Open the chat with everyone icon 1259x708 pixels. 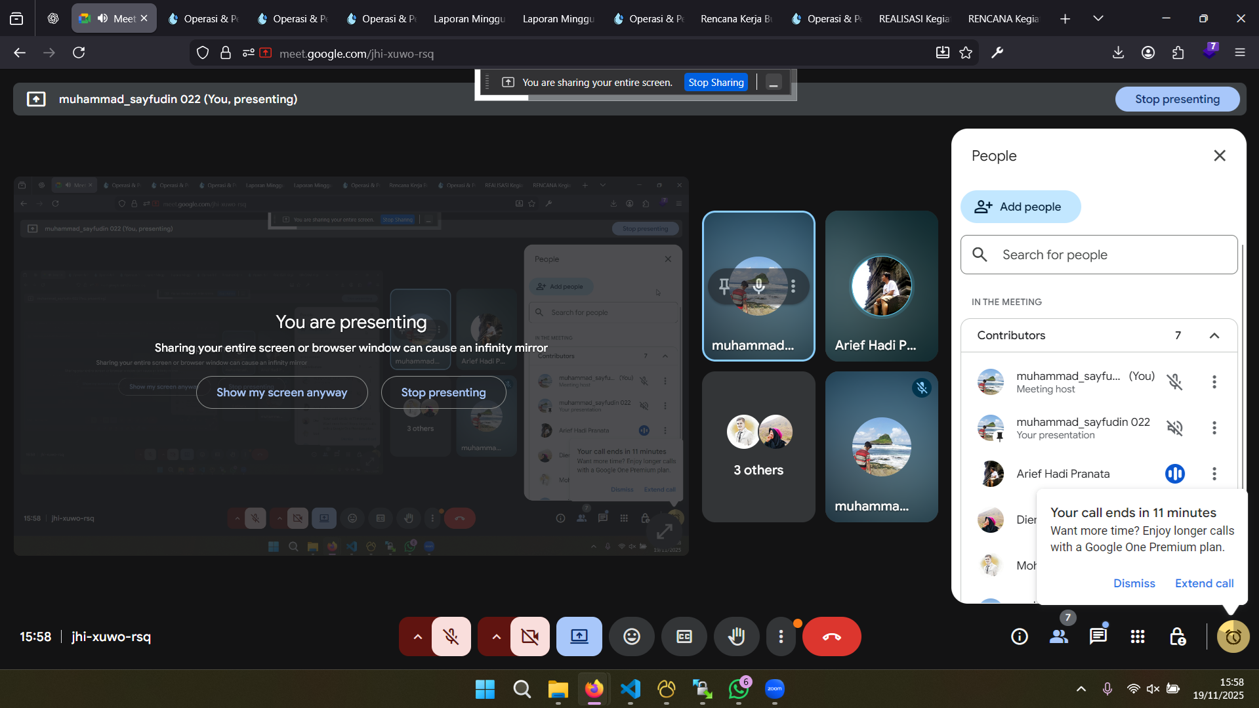tap(1098, 636)
